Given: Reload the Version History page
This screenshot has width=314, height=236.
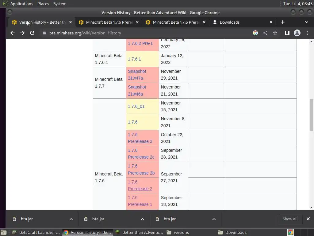Looking at the screenshot, I should 32,33.
